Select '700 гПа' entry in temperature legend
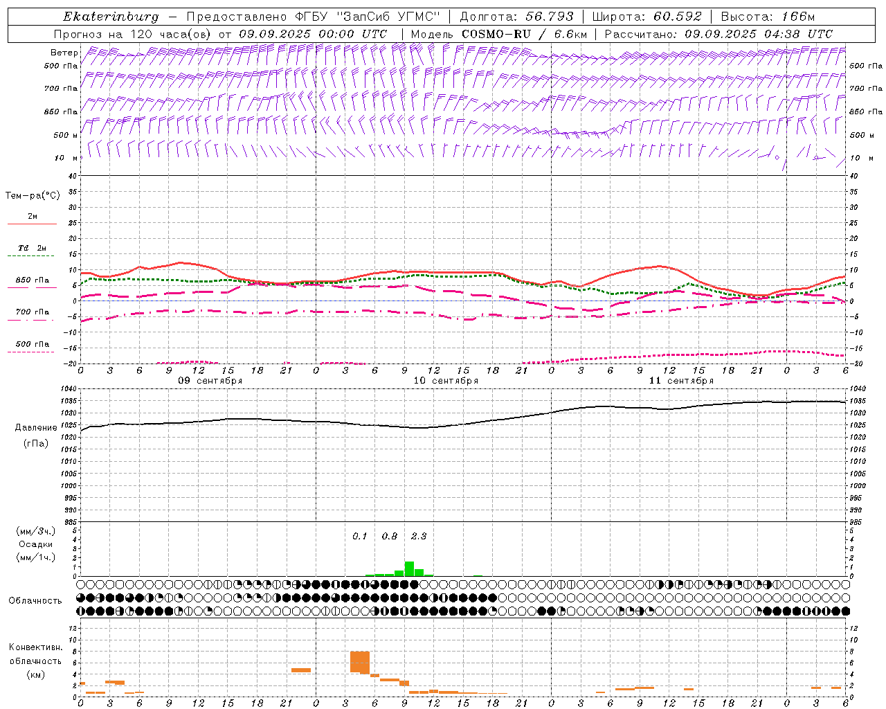This screenshot has width=886, height=709. (x=33, y=312)
